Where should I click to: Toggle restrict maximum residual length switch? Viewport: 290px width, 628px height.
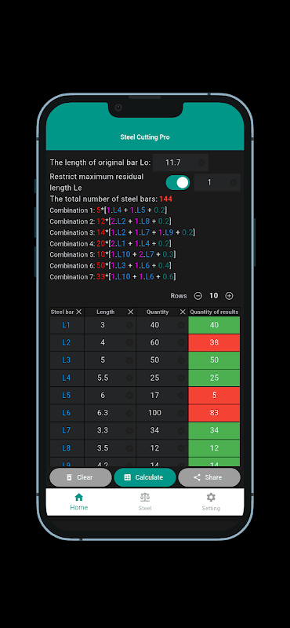(178, 183)
